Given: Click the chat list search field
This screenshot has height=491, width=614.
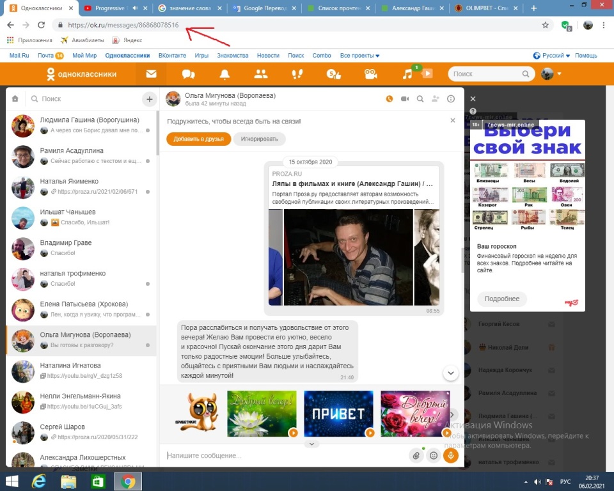Looking at the screenshot, I should point(83,98).
